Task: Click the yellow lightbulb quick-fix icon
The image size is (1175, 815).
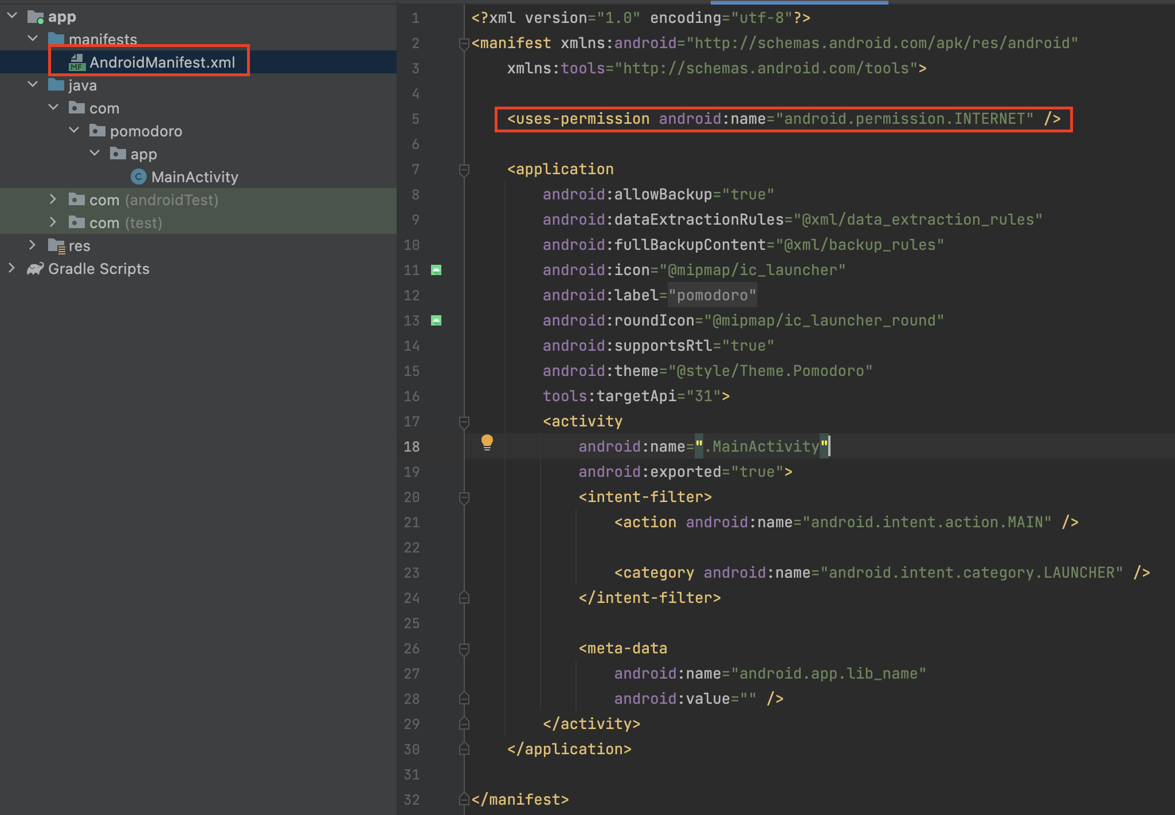Action: coord(487,442)
